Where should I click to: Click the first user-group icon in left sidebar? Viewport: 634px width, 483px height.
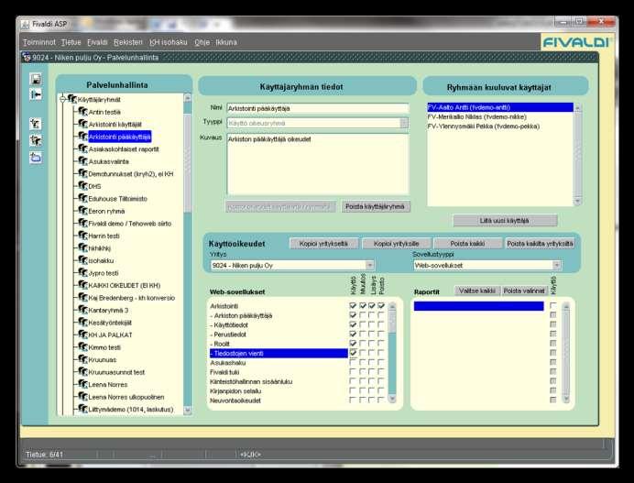(36, 124)
